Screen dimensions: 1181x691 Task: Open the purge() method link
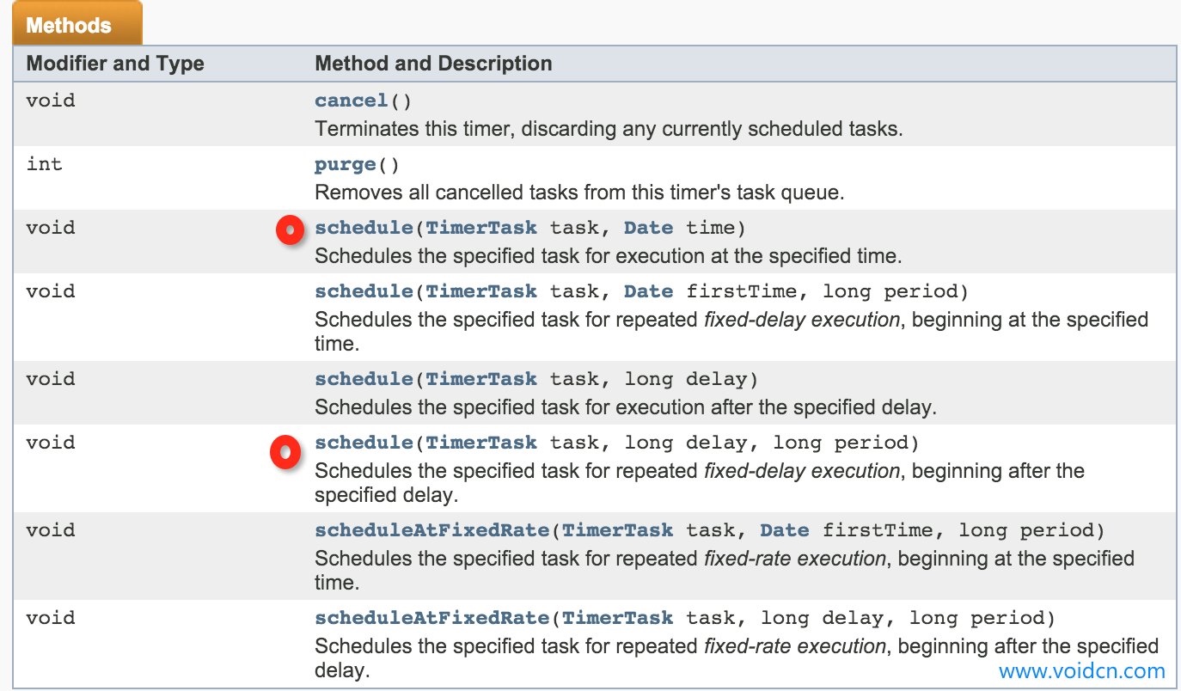point(346,164)
